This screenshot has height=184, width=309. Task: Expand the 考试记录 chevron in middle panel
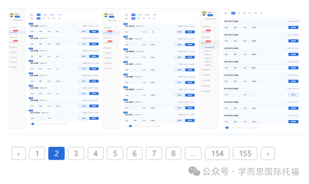point(116,68)
